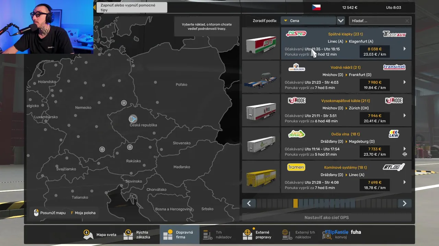Click the Poľsko label on map
Viewport: 439px width, 246px height.
[x=181, y=84]
